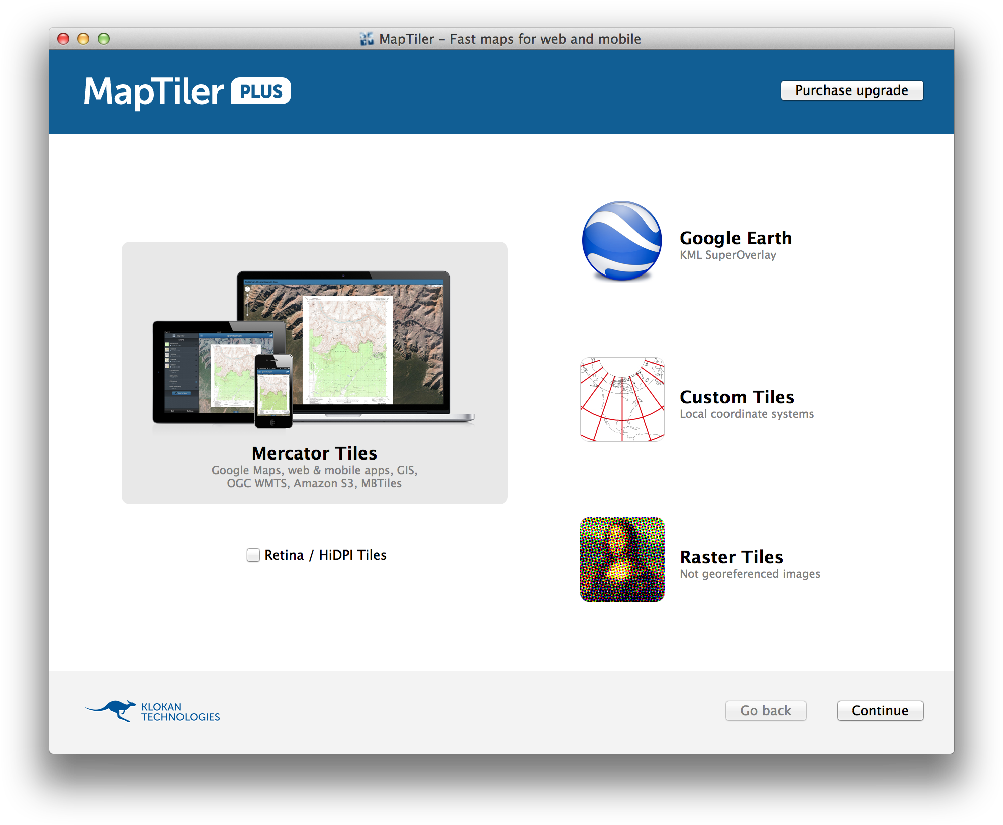Viewport: 1003px width, 825px height.
Task: Click the Mercator Tiles title text
Action: pos(314,453)
